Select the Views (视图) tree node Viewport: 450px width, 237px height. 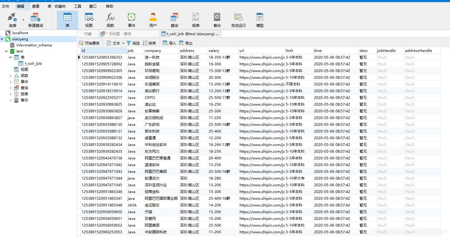[x=24, y=70]
